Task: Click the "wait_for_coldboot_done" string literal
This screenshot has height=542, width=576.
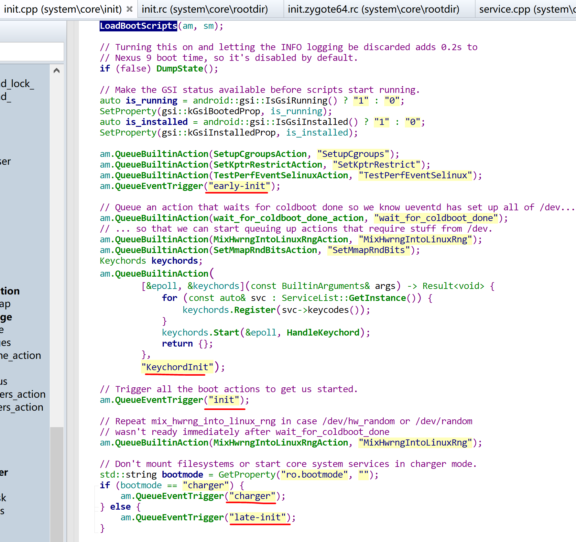Action: coord(436,218)
